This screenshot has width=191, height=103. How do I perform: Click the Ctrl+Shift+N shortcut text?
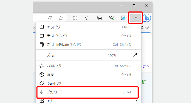[122, 45]
